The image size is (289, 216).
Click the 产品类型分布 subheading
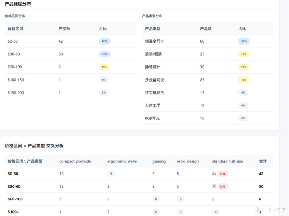pyautogui.click(x=152, y=16)
